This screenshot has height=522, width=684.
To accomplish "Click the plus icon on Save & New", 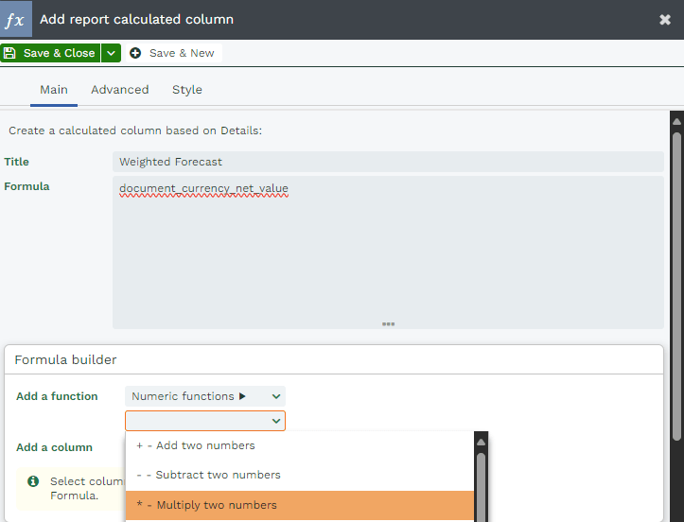I will click(x=135, y=53).
